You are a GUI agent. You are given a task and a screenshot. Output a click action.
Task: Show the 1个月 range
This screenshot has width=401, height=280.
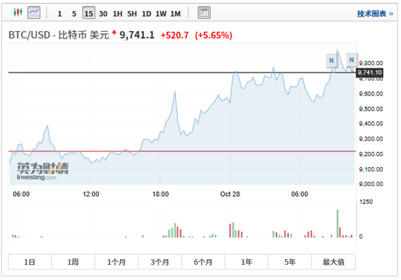[117, 262]
